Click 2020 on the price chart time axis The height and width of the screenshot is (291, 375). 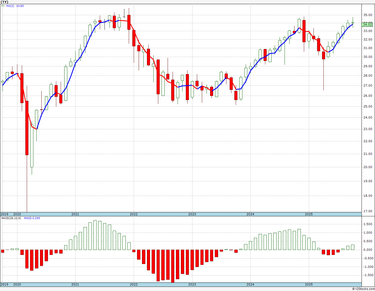point(17,214)
